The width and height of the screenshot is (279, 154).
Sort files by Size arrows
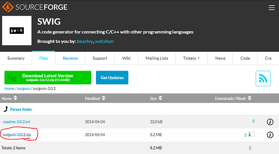[x=160, y=98]
